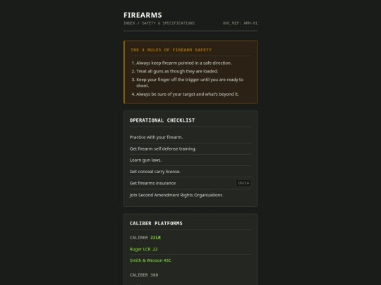Select rule 'Keep your finger off the trigger'
The height and width of the screenshot is (285, 381).
coord(190,82)
